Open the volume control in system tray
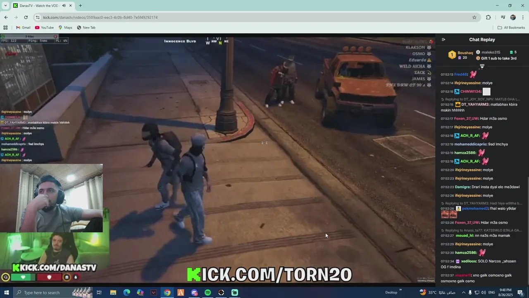529x298 pixels. (484, 293)
